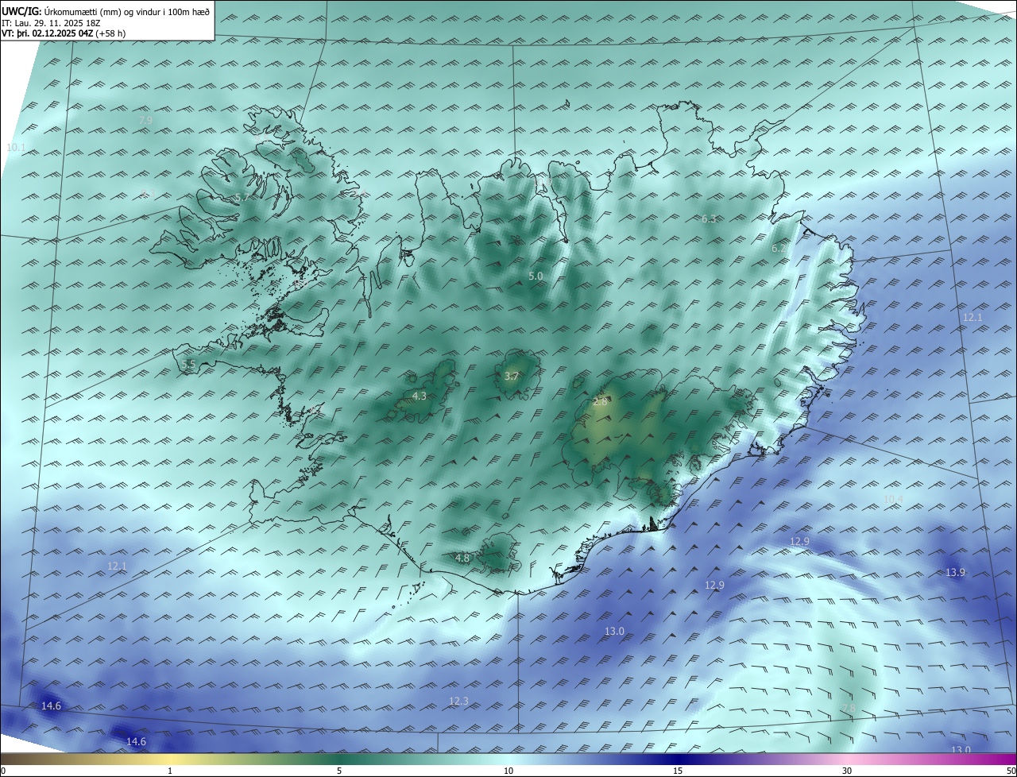The height and width of the screenshot is (777, 1017).
Task: Click the 6.2 value label on the map
Action: [779, 249]
